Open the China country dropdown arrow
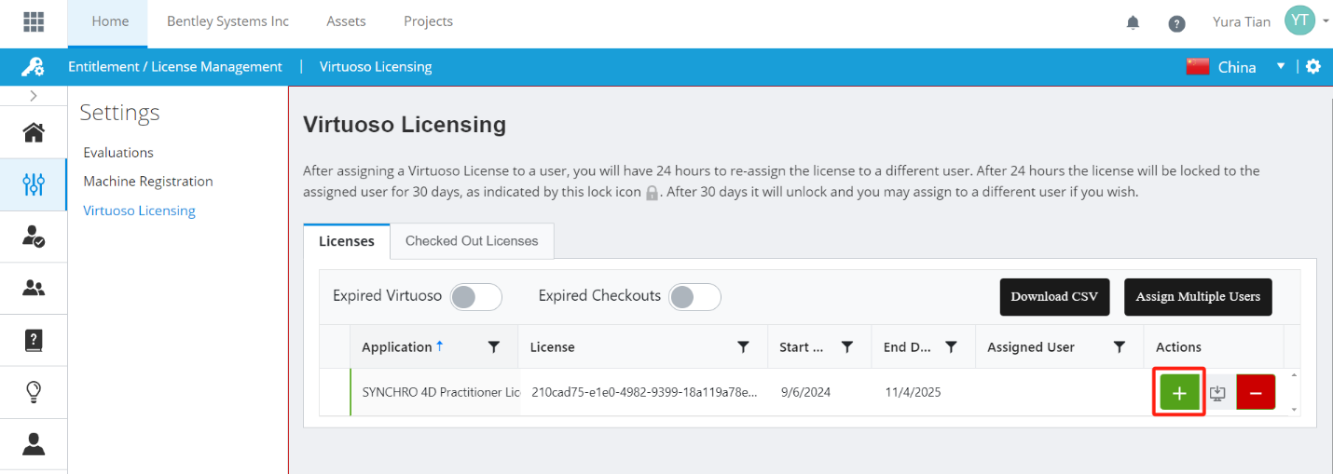This screenshot has height=474, width=1333. [1281, 66]
